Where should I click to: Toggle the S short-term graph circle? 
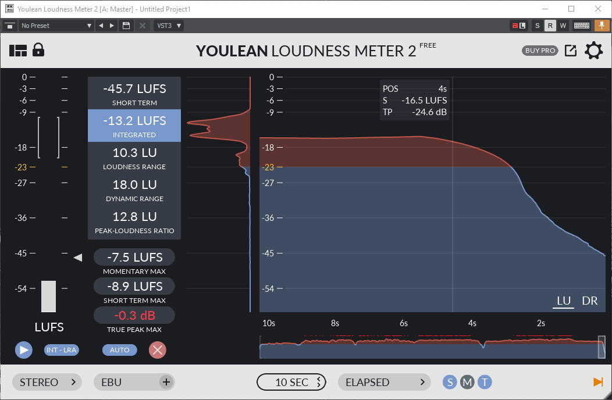point(450,382)
